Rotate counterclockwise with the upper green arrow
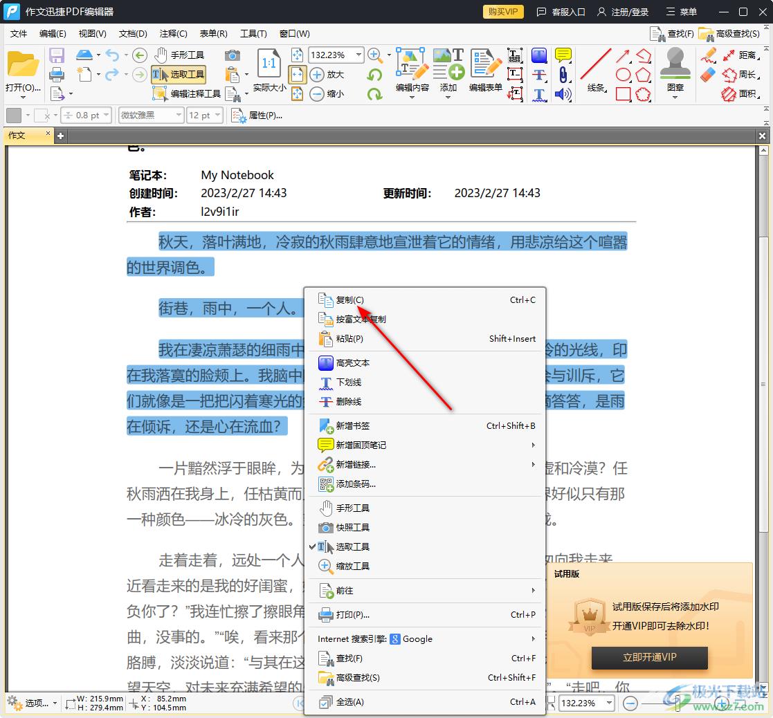The image size is (773, 718). coord(375,75)
